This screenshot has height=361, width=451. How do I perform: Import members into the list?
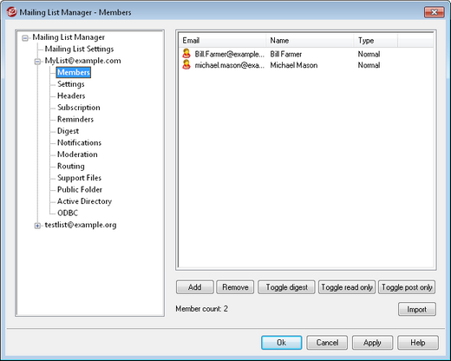click(417, 309)
